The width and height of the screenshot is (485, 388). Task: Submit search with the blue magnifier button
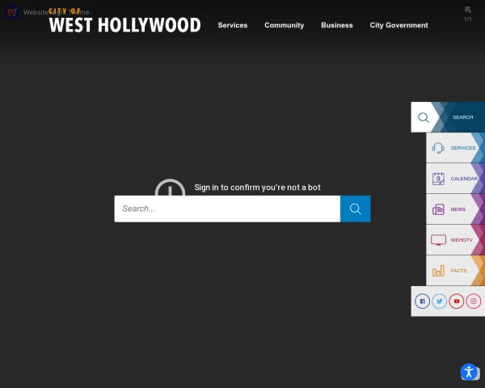(x=356, y=209)
